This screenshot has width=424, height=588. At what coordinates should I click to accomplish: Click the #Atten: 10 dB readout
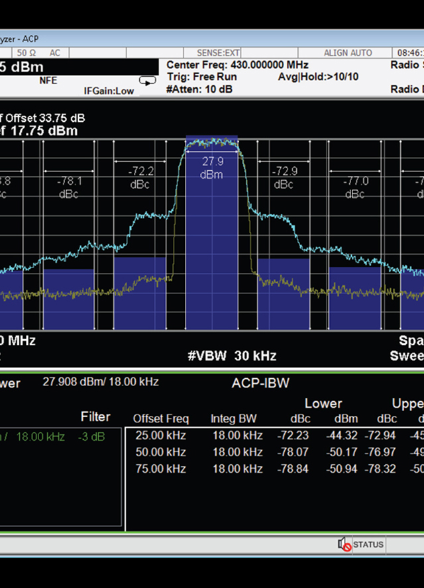click(199, 89)
